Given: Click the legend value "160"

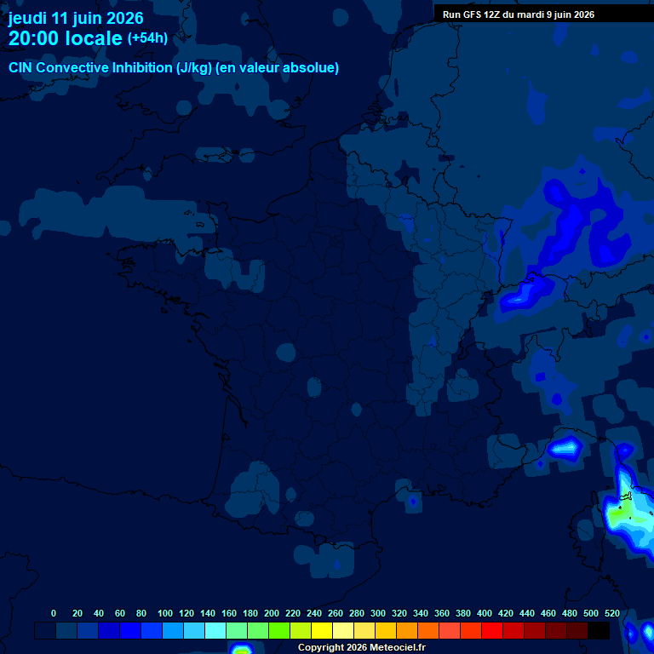Looking at the screenshot, I should pos(229,613).
